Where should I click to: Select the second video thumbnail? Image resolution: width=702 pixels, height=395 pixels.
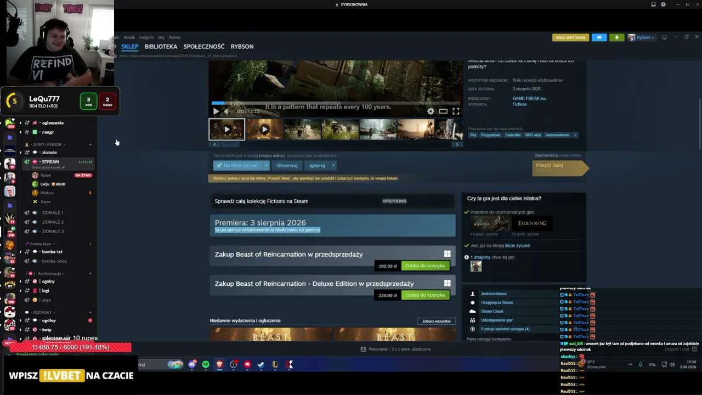(x=264, y=129)
